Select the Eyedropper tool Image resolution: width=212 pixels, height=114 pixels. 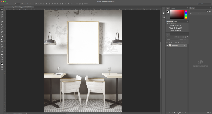pyautogui.click(x=2, y=22)
